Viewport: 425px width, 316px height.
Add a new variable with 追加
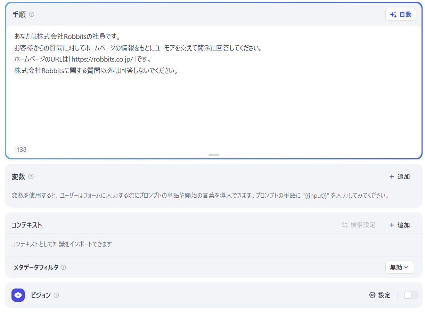point(400,176)
